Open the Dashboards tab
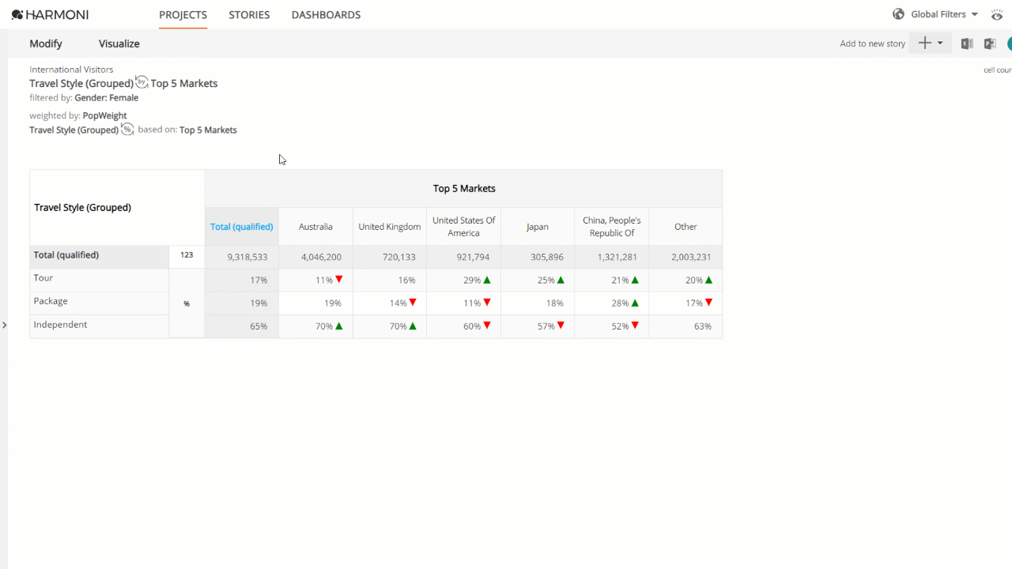 [326, 14]
